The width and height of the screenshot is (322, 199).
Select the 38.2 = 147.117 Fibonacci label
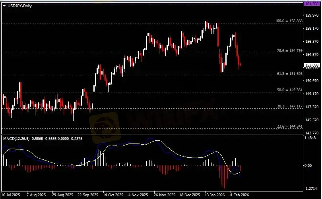pos(289,106)
